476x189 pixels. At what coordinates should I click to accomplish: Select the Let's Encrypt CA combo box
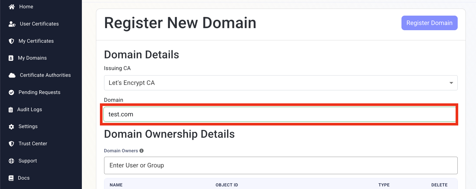281,83
